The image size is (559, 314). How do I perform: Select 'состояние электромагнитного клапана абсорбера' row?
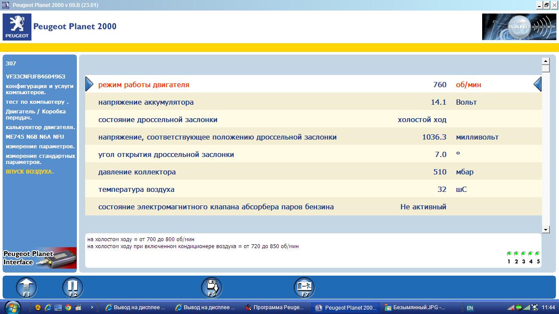pyautogui.click(x=313, y=206)
